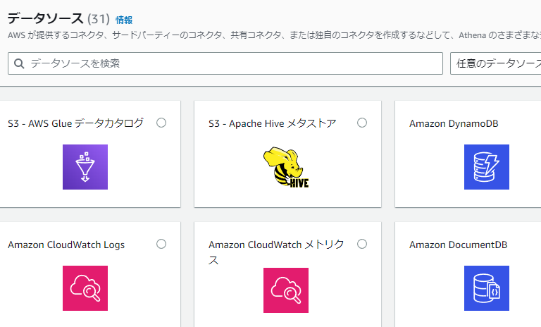Screen dimensions: 541x327
Task: Select S3 - Apache Hive metastore radio button
Action: (x=362, y=123)
